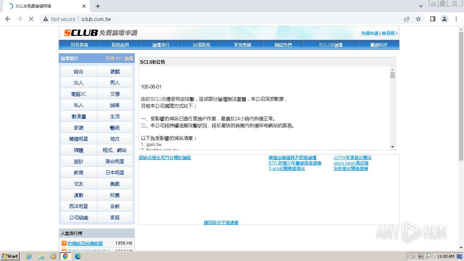The width and height of the screenshot is (464, 261).
Task: Open Windows Media Player from taskbar
Action: (53, 256)
